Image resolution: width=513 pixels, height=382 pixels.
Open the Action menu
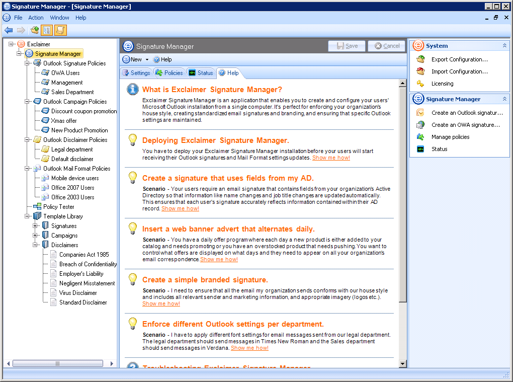36,18
